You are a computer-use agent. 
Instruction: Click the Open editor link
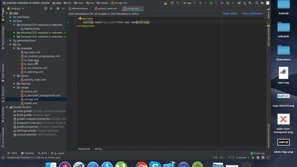(230, 13)
